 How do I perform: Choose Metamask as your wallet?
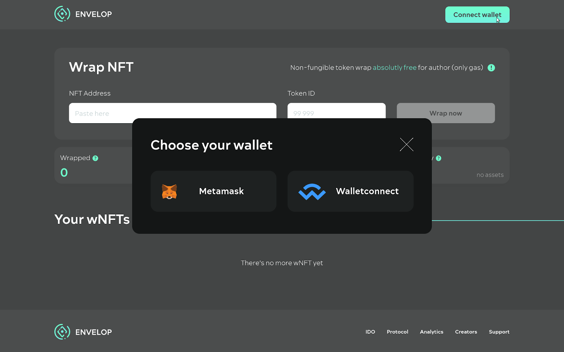[213, 191]
